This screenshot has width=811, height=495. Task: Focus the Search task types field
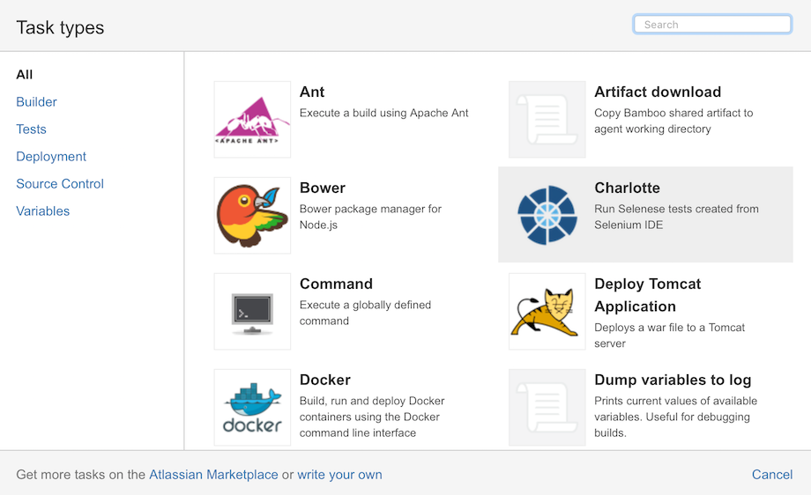click(x=712, y=25)
